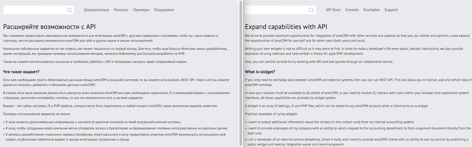This screenshot has width=472, height=147.
Task: Open the Support navigation link
Action: pyautogui.click(x=391, y=10)
